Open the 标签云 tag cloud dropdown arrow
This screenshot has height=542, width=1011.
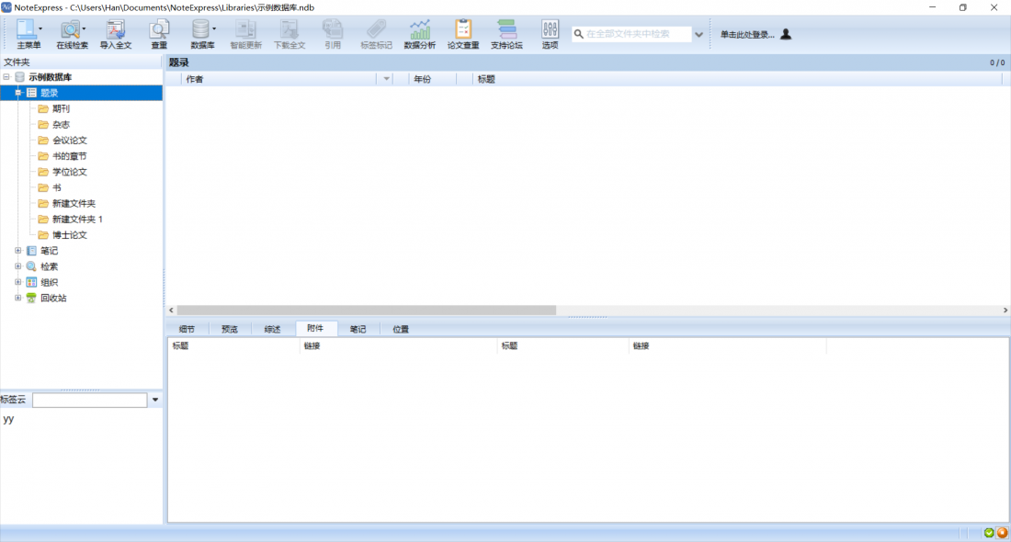155,401
